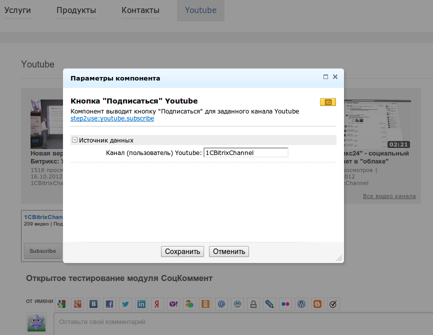Screen dimensions: 433x335
Task: Select the LinkedIn login icon
Action: pos(141,303)
